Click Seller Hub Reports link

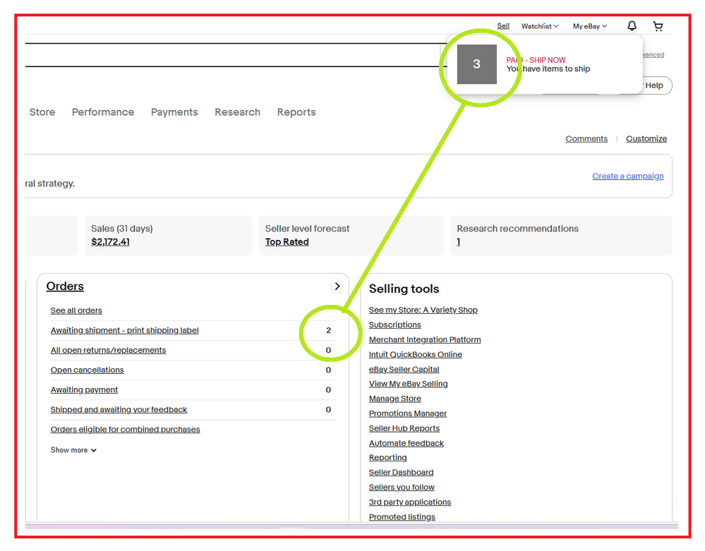404,428
